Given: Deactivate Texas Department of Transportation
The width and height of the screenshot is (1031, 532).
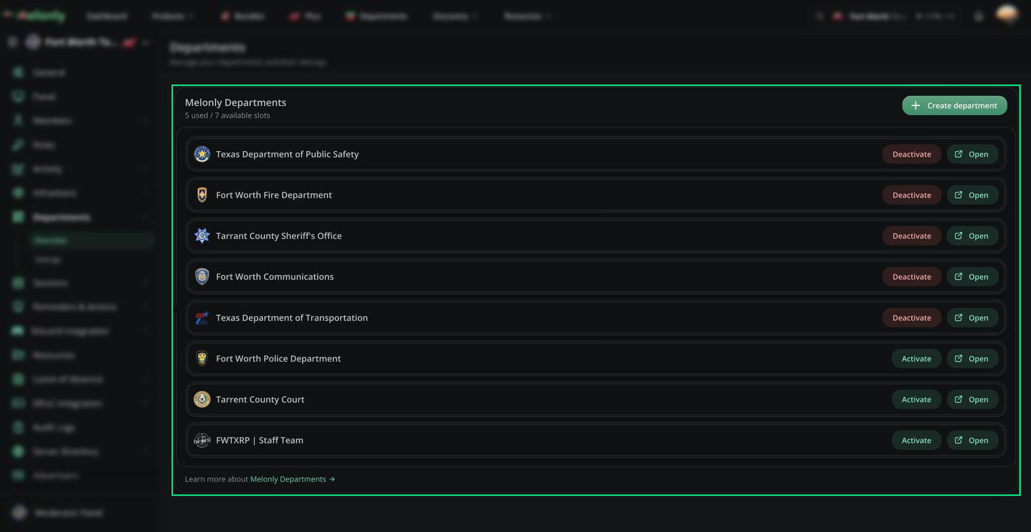Looking at the screenshot, I should pyautogui.click(x=912, y=318).
